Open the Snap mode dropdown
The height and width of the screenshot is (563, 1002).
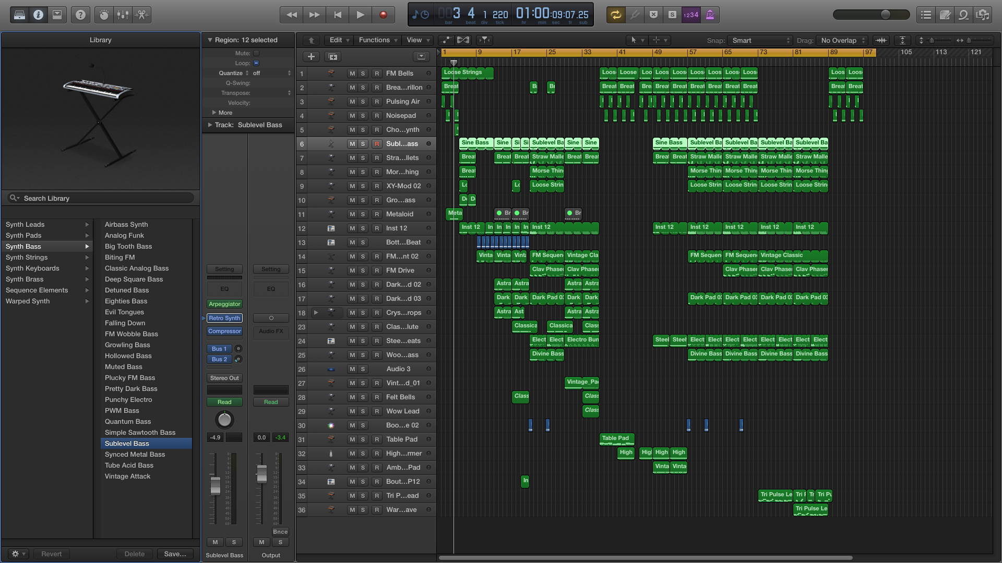click(760, 40)
